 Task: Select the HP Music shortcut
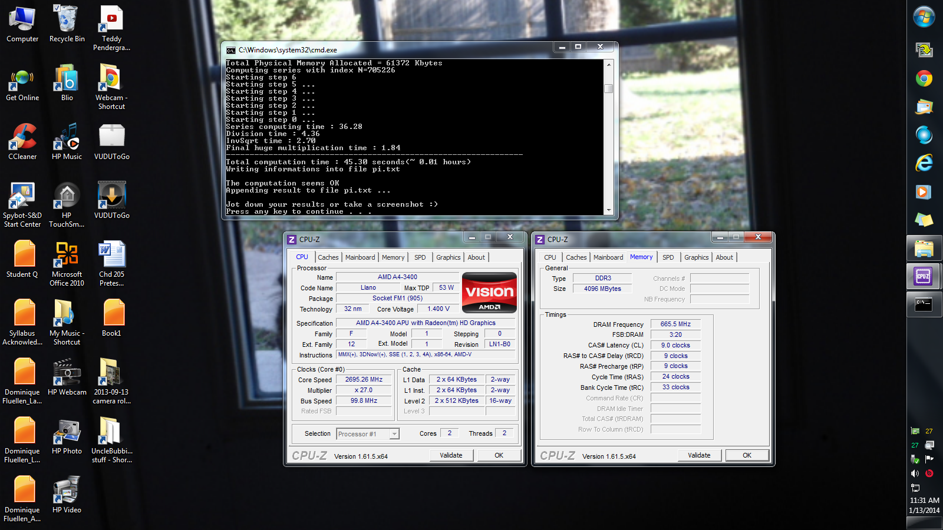pyautogui.click(x=67, y=142)
